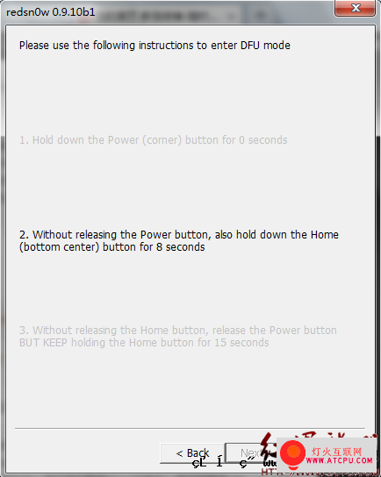The image size is (381, 477).
Task: Close the redsn0w window
Action: coord(356,8)
